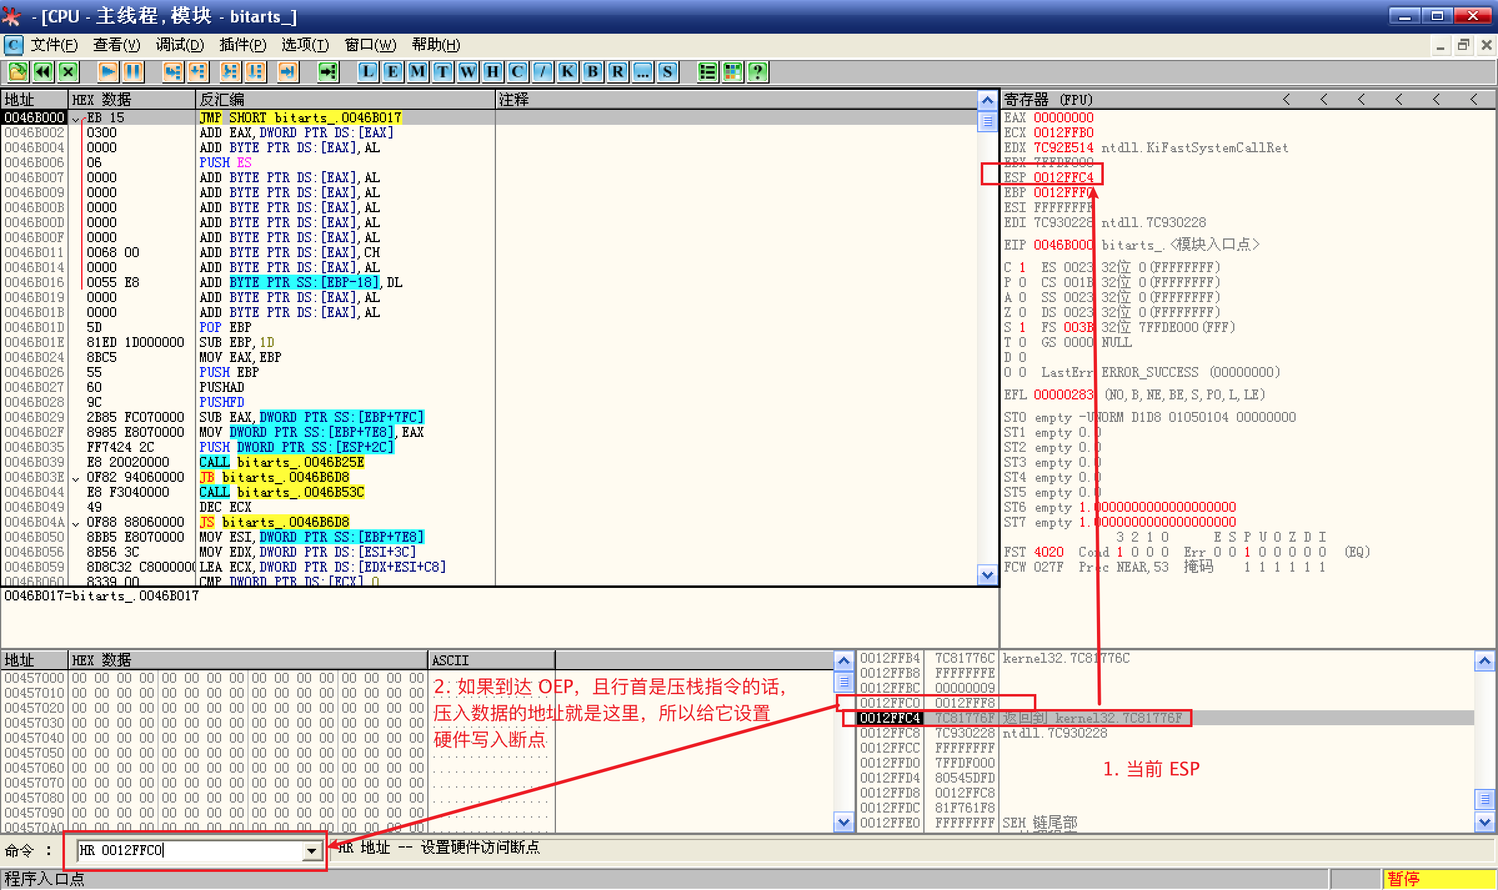
Task: Click the Execute till return icon
Action: [x=287, y=72]
